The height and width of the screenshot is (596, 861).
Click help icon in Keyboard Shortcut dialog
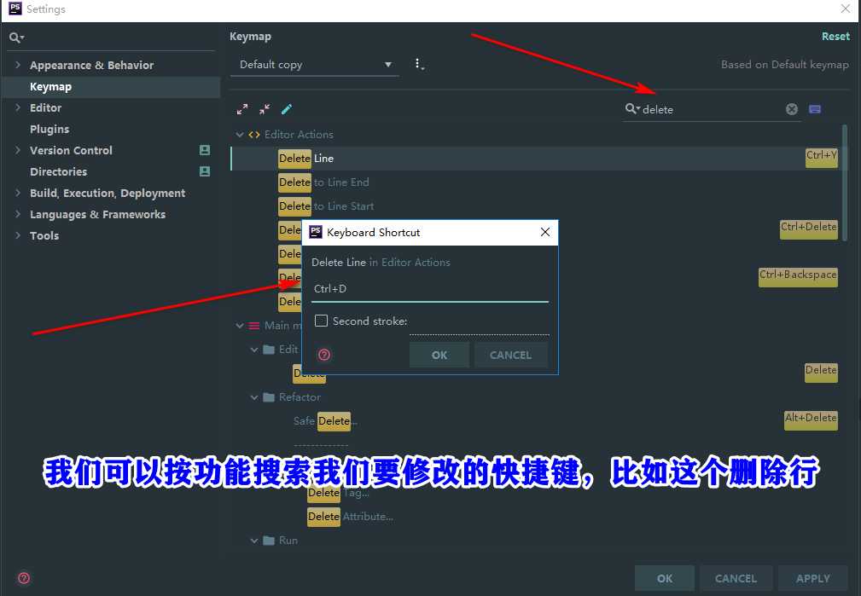(324, 355)
